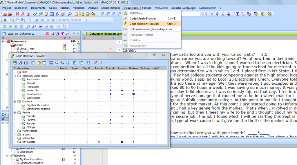Click the copy icon in Code-Relations-Browser toolbar
Viewport: 297px width, 165px height.
click(68, 63)
